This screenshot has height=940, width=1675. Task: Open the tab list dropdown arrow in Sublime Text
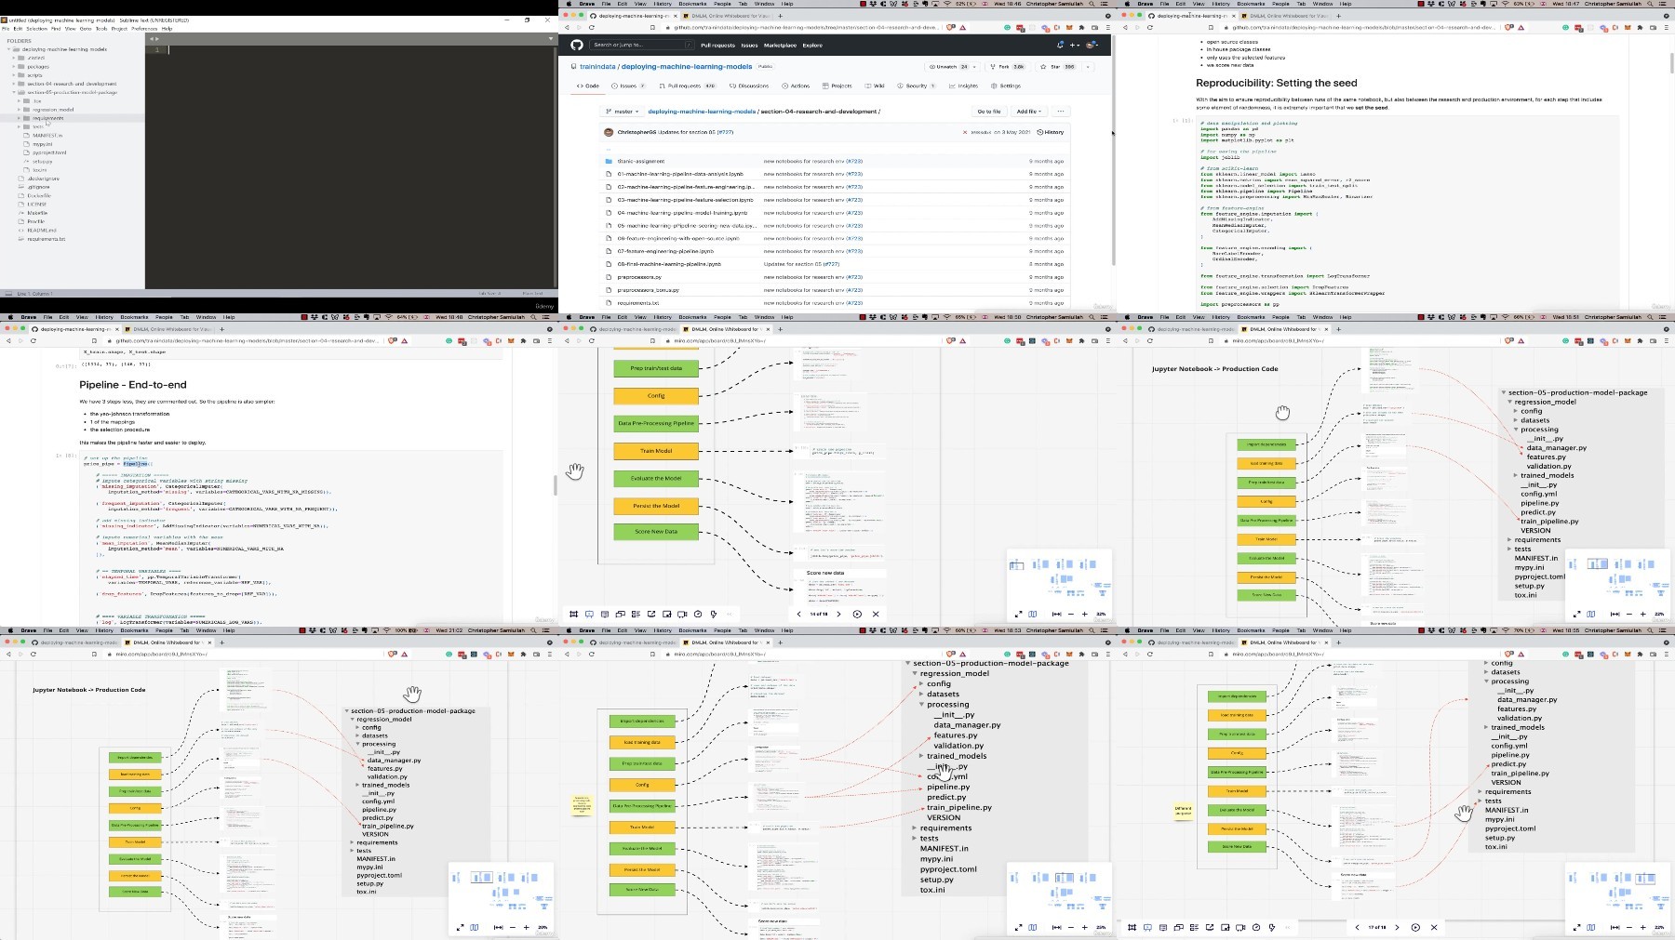(x=551, y=39)
